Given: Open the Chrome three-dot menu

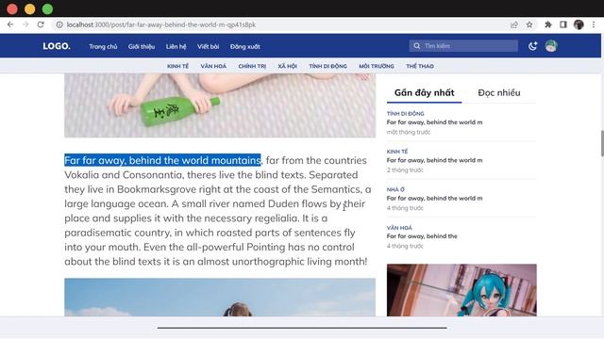Looking at the screenshot, I should [x=594, y=24].
